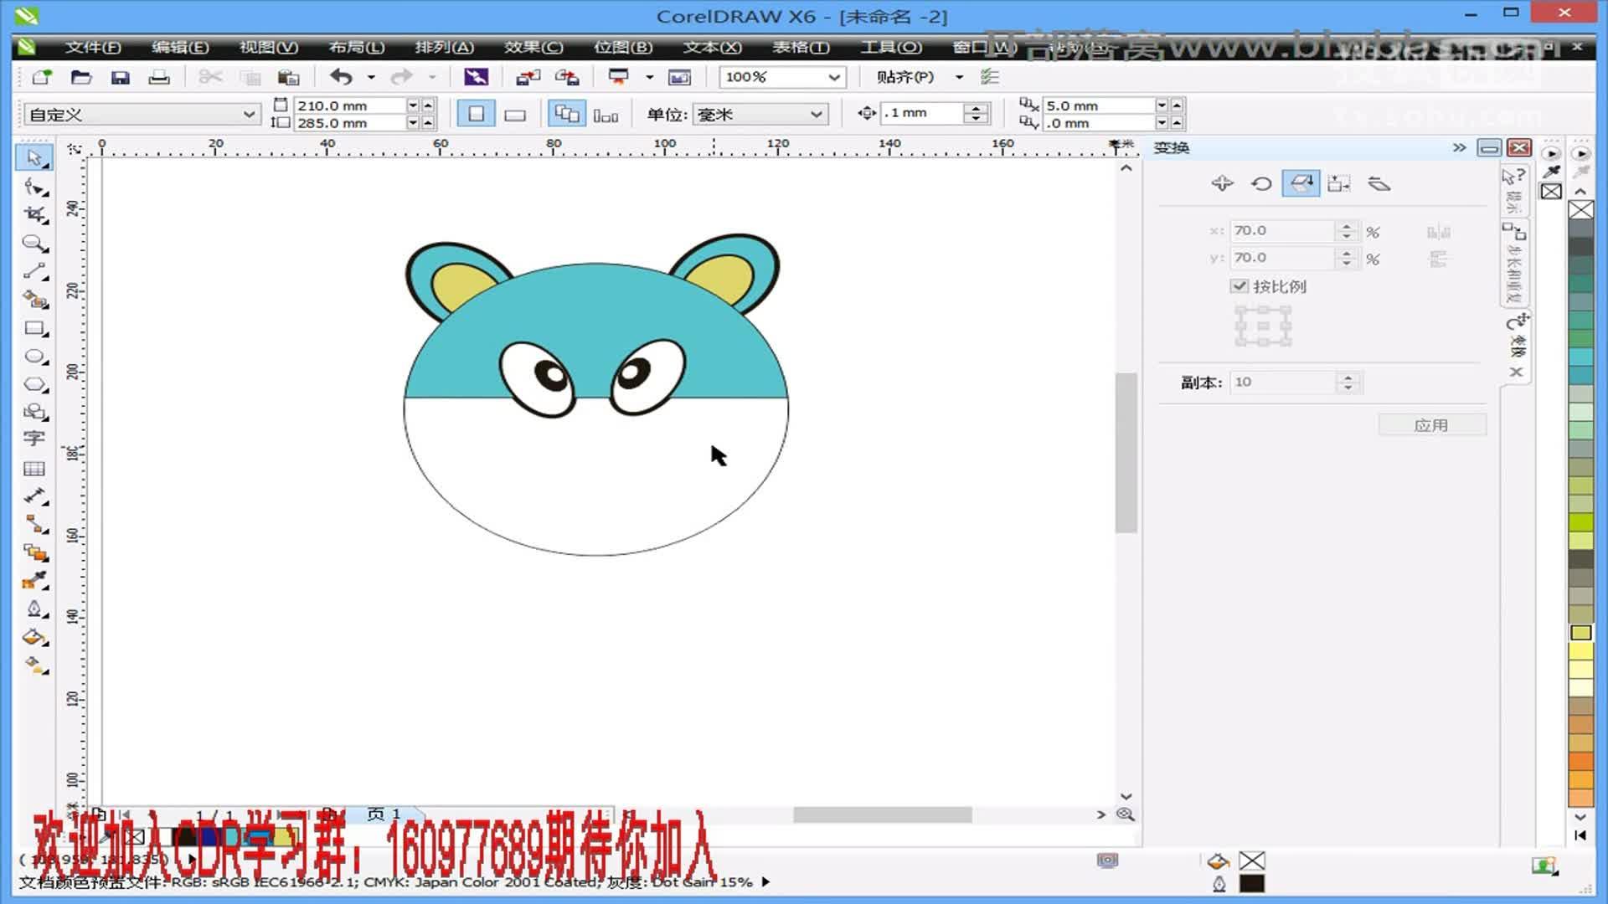The image size is (1608, 904).
Task: Click the 应用 button in the Transform docker
Action: [x=1432, y=424]
